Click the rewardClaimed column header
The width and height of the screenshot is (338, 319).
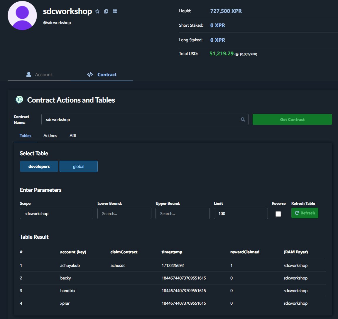(x=245, y=252)
